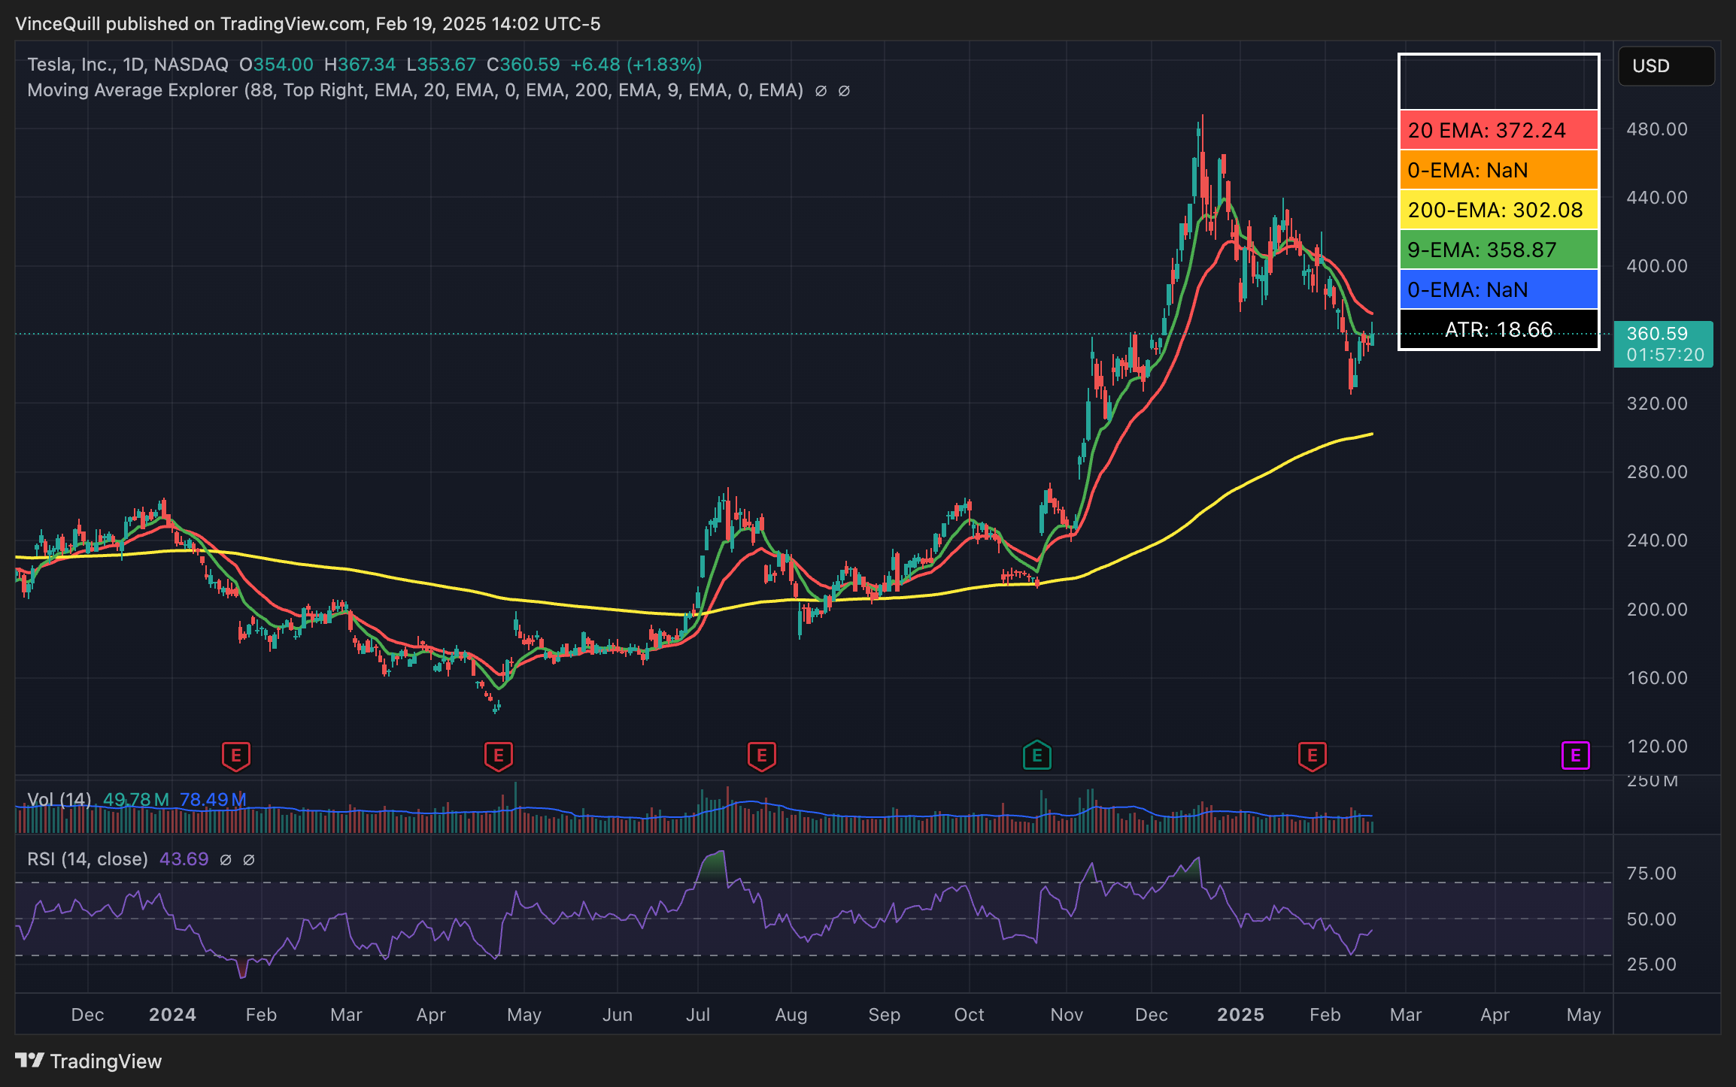Click the RSI value 43.69
Image resolution: width=1736 pixels, height=1087 pixels.
pyautogui.click(x=184, y=858)
